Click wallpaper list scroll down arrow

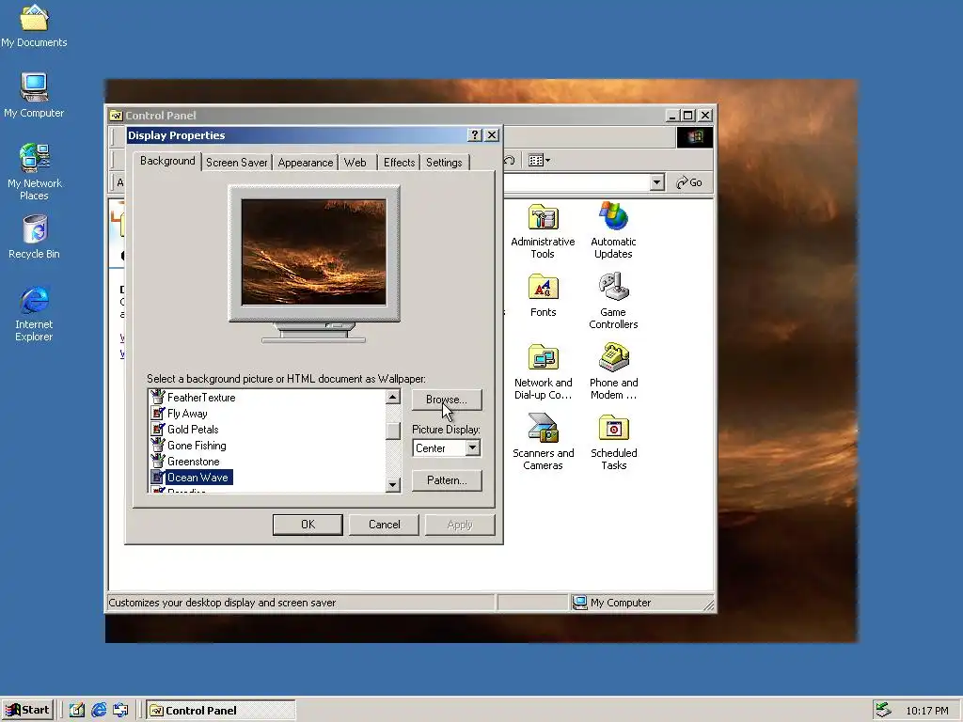point(393,485)
